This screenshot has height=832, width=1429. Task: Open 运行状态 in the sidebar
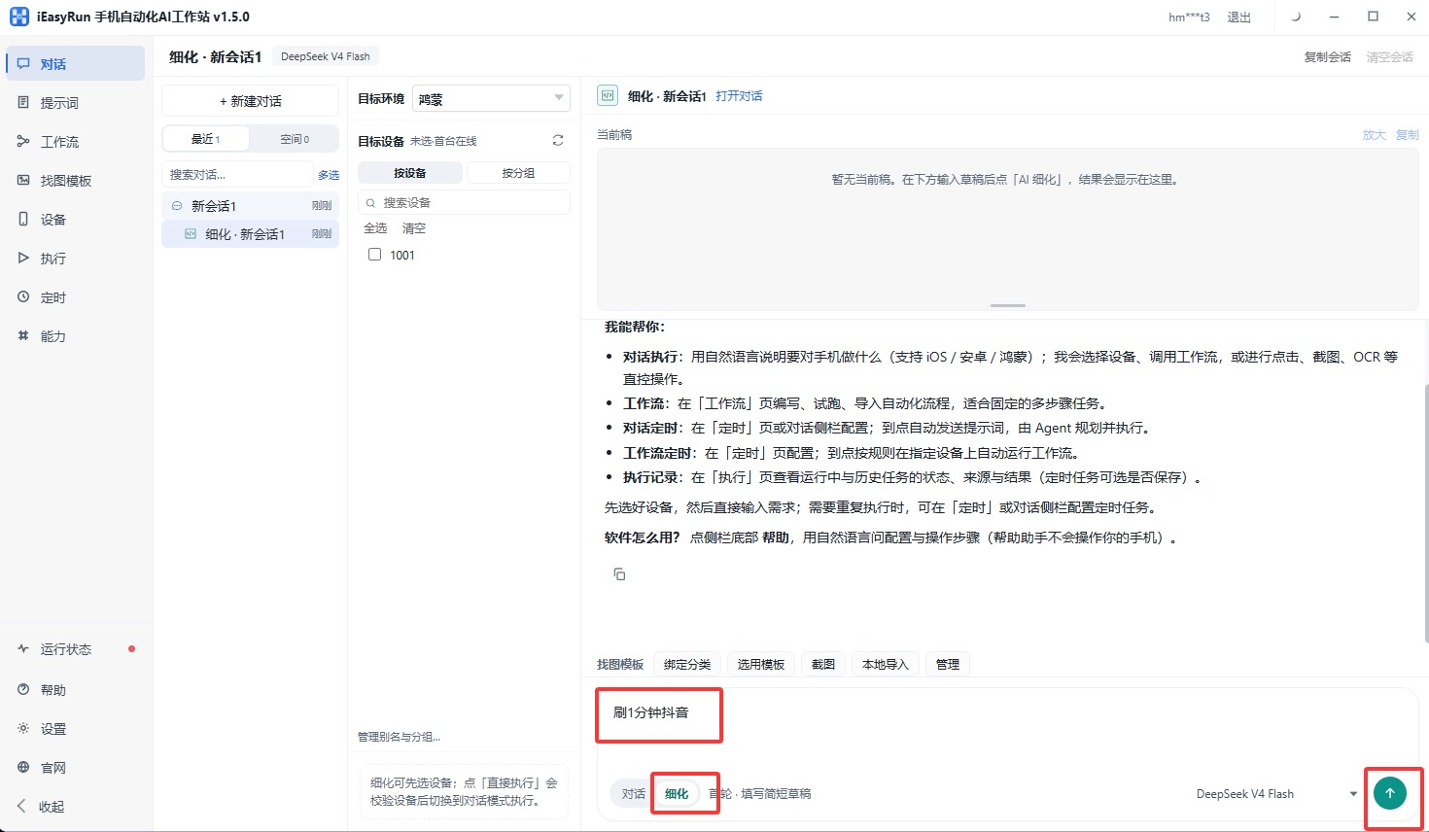(x=75, y=649)
